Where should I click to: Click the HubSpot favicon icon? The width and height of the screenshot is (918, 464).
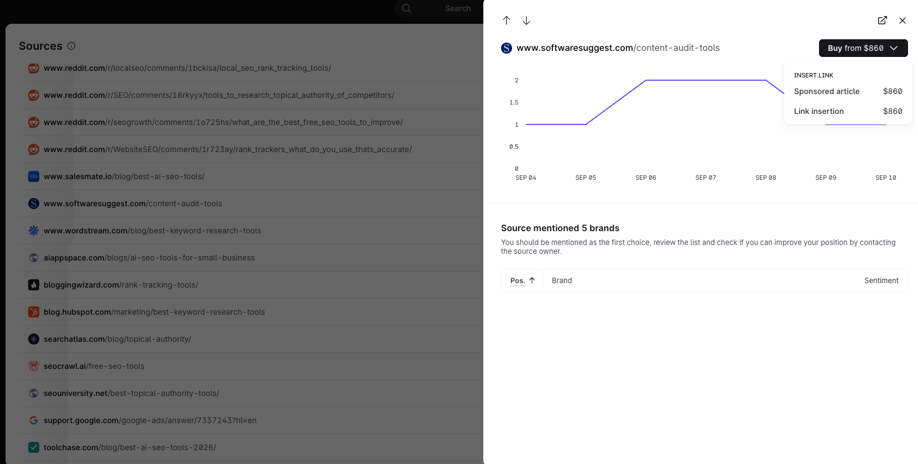[x=34, y=312]
